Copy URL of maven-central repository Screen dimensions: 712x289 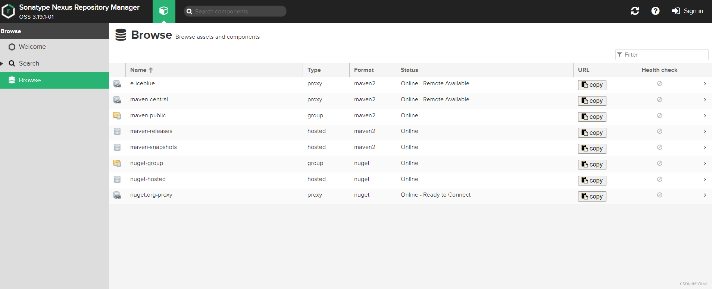pos(592,101)
